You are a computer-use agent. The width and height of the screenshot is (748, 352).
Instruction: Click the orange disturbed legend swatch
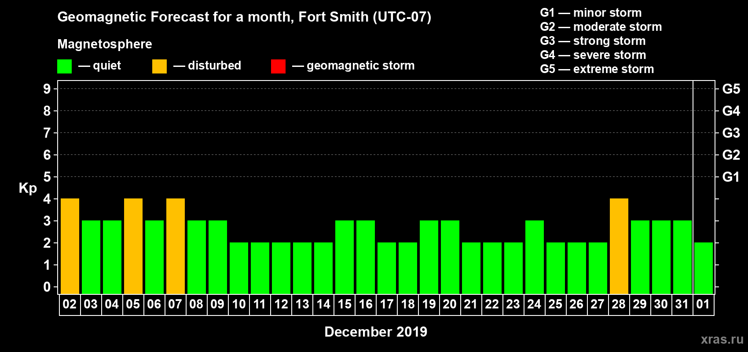pos(159,66)
